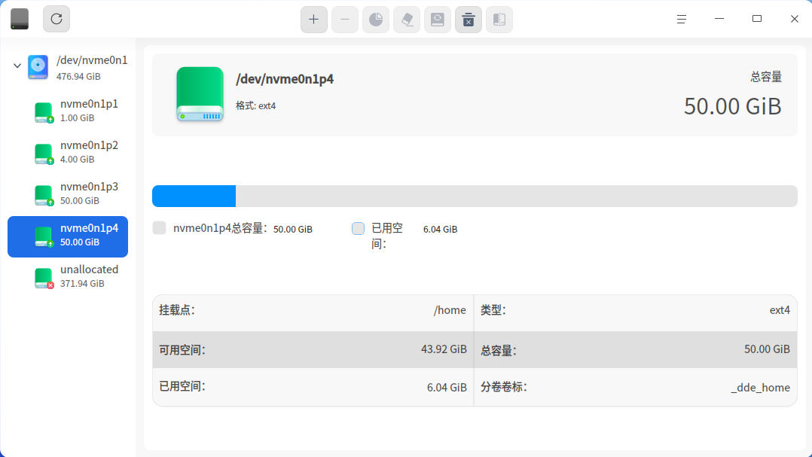Image resolution: width=812 pixels, height=457 pixels.
Task: Click the nvme0n1p3 drive icon
Action: (44, 195)
